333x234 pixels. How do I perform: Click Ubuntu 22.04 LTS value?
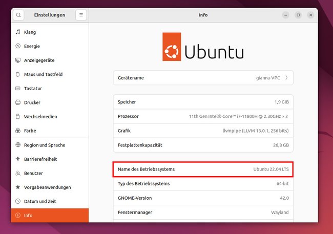click(271, 169)
